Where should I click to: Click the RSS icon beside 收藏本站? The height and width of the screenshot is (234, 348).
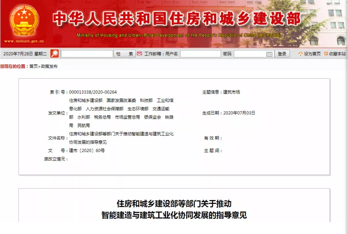click(x=326, y=54)
